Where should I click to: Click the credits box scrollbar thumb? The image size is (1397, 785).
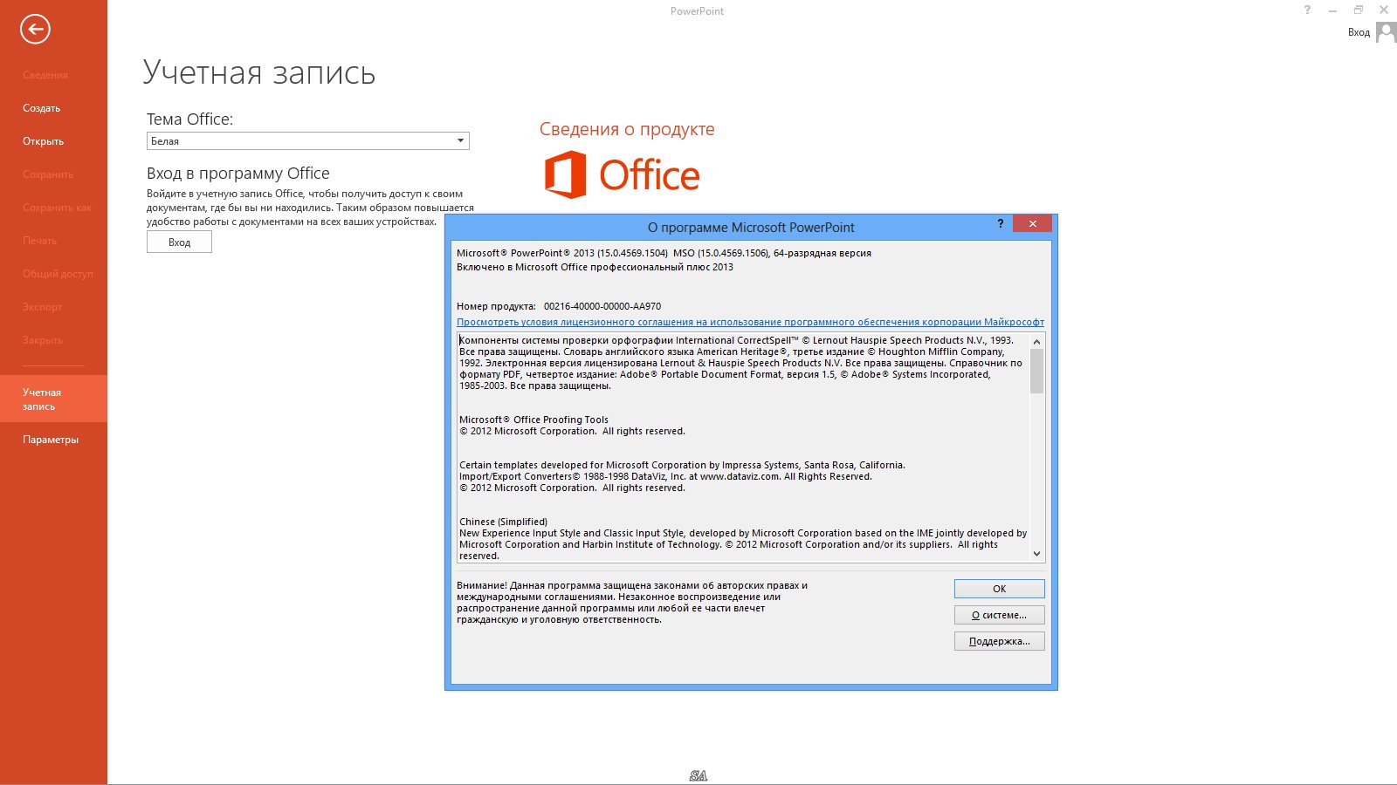click(x=1036, y=371)
